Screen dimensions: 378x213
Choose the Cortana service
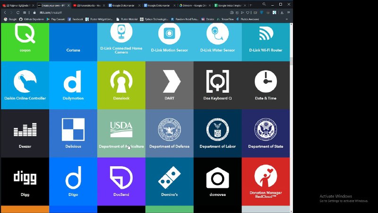(73, 42)
